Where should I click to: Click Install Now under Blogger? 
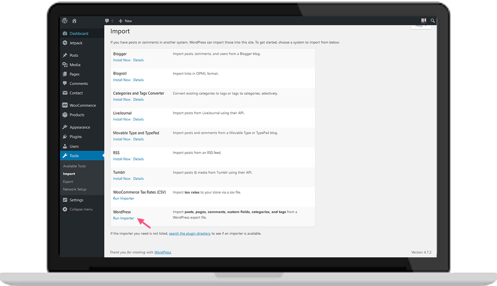(122, 60)
